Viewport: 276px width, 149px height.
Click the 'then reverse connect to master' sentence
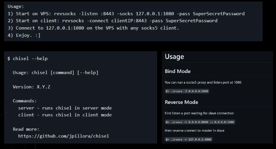[195, 131]
